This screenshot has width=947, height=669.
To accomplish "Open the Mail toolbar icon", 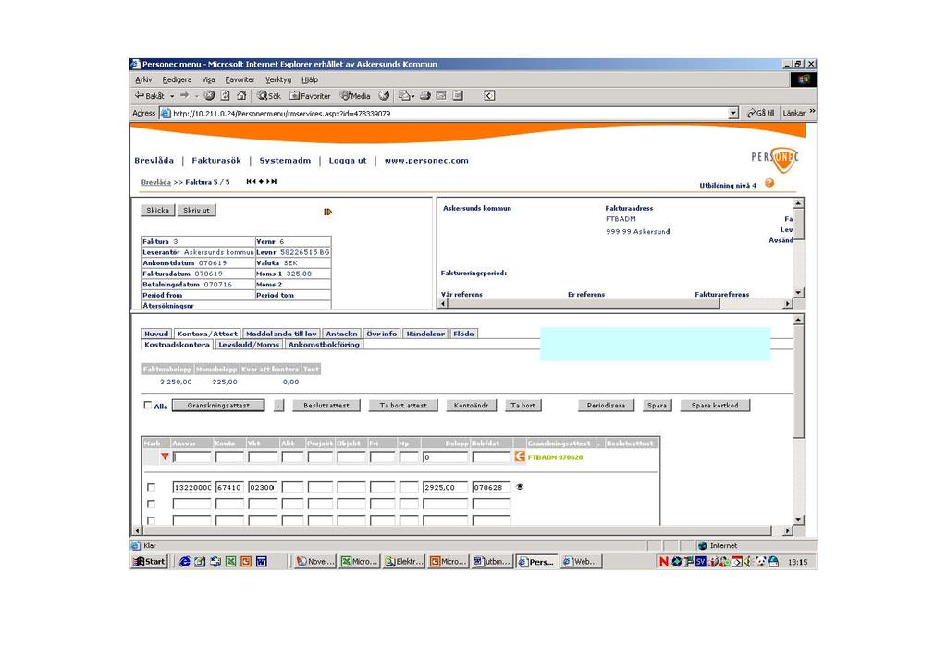I will click(403, 95).
